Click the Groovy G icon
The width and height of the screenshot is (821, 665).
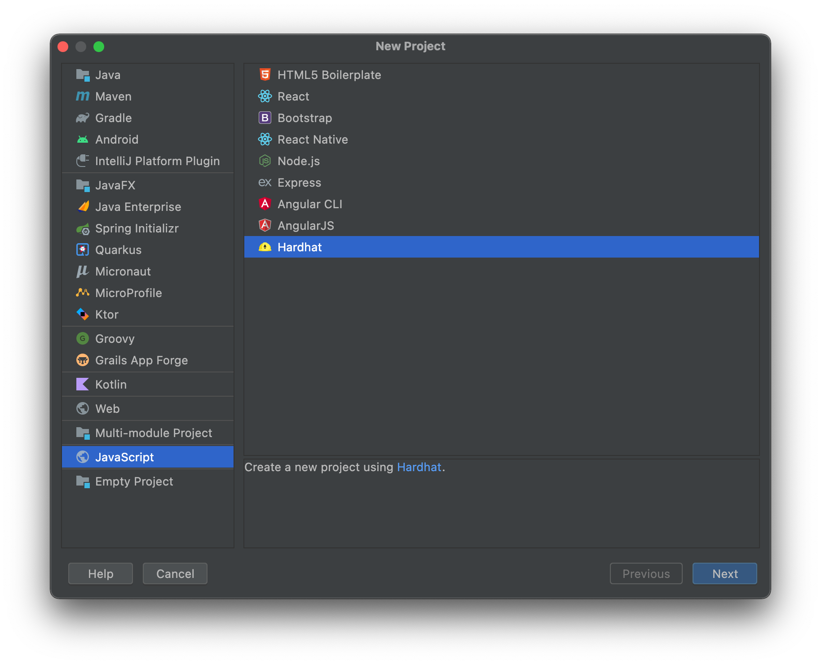point(83,339)
